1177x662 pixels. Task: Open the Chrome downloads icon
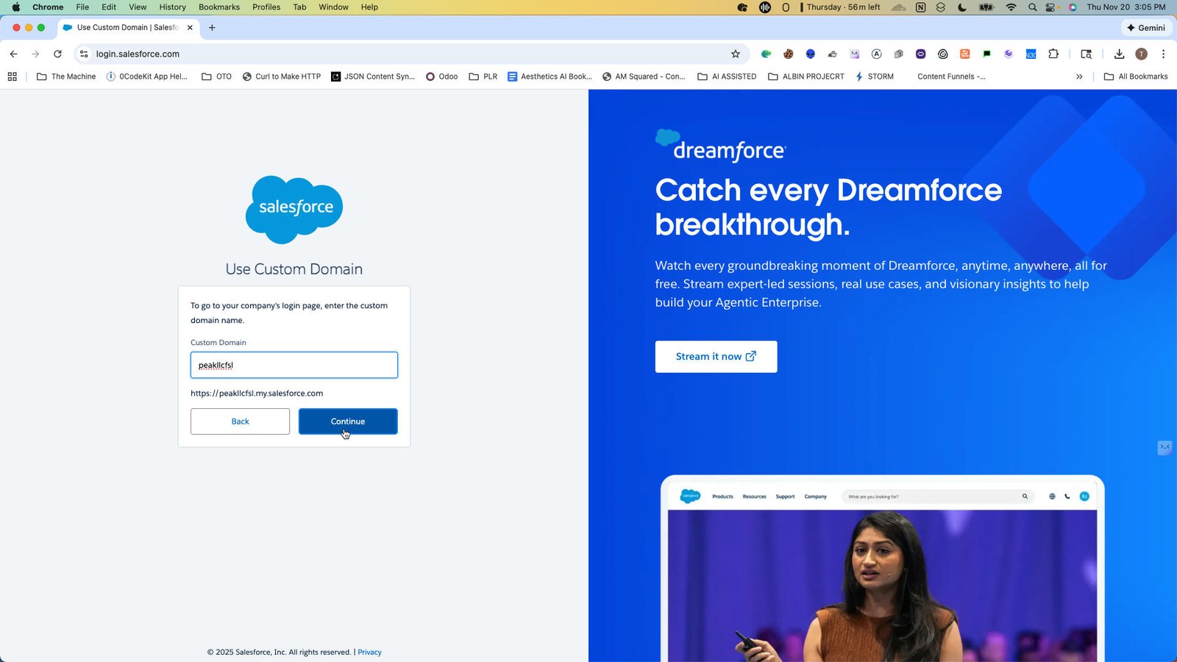point(1119,54)
